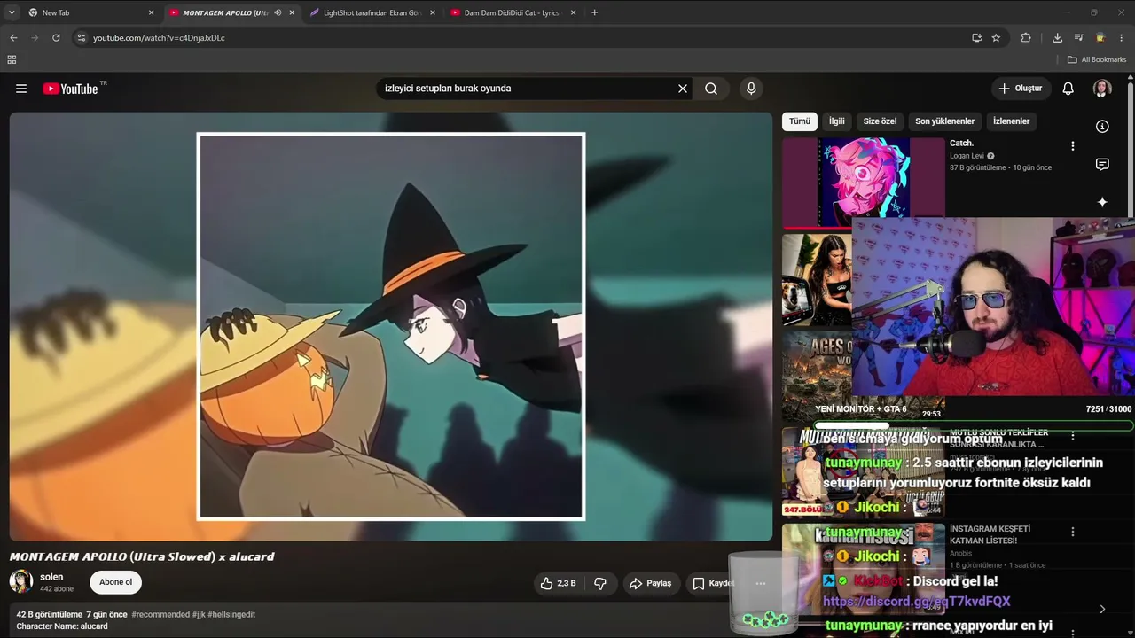Viewport: 1135px width, 638px height.
Task: Open options for the Catch. video
Action: tap(1073, 146)
